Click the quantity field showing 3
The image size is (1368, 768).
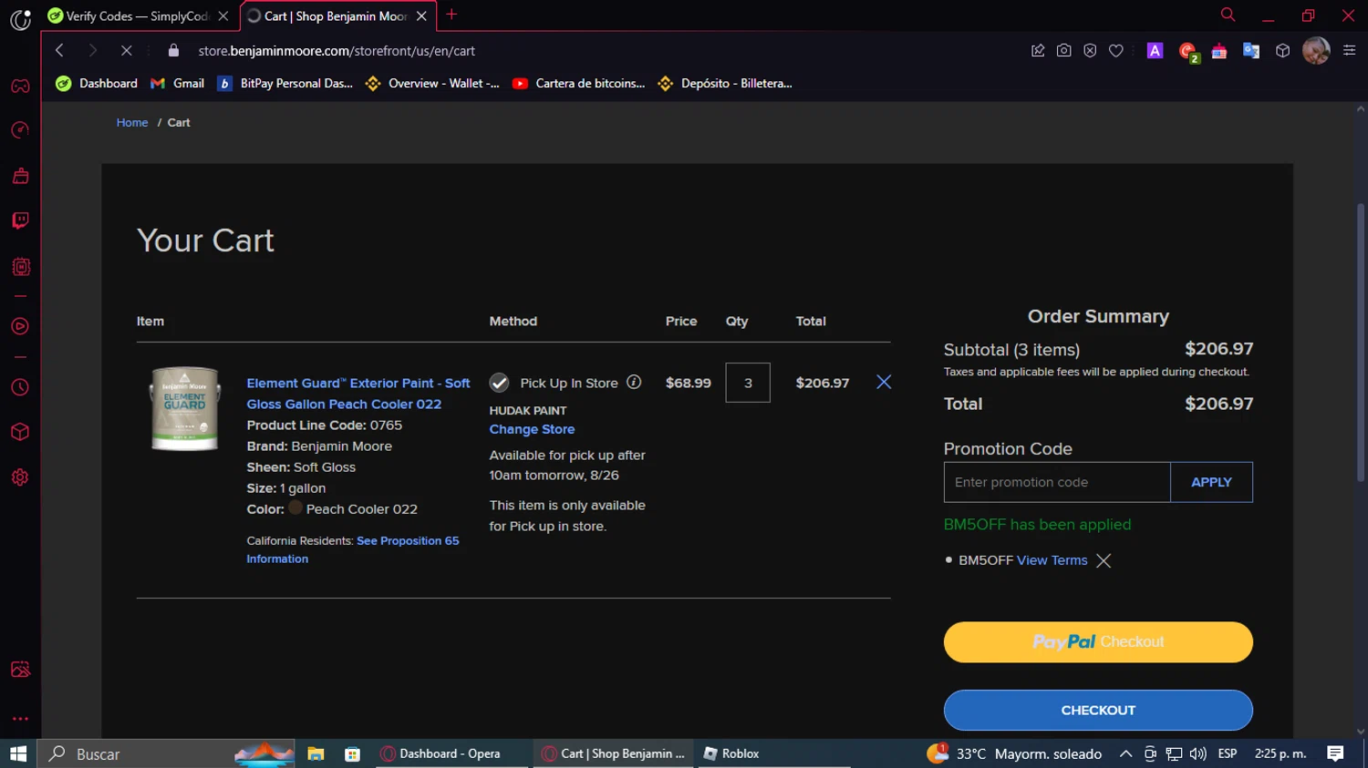[748, 383]
